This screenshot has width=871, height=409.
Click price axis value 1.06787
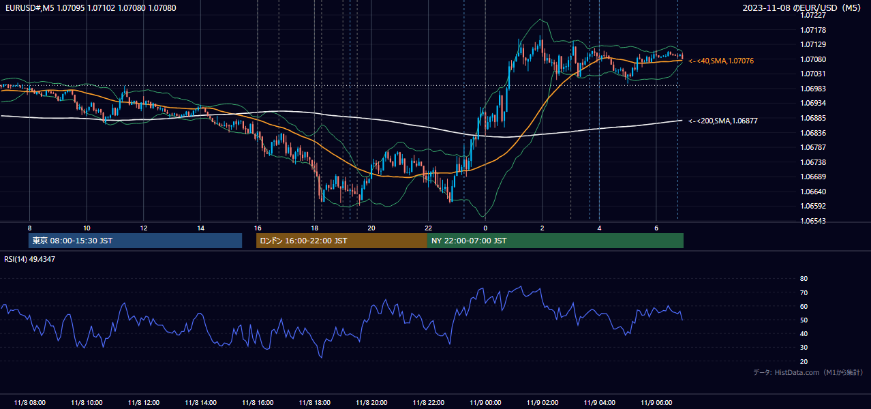pyautogui.click(x=813, y=147)
